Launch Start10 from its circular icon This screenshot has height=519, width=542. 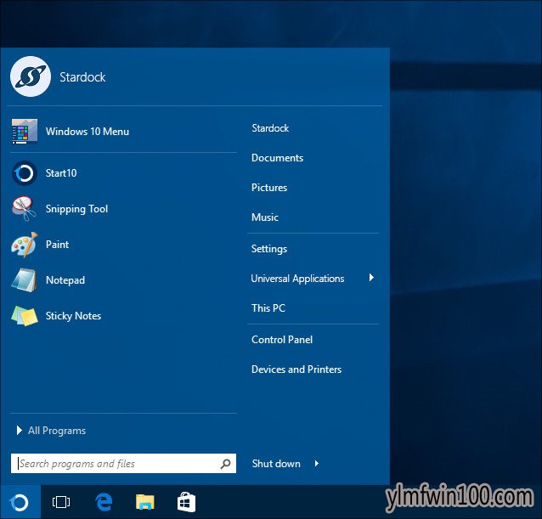coord(24,172)
